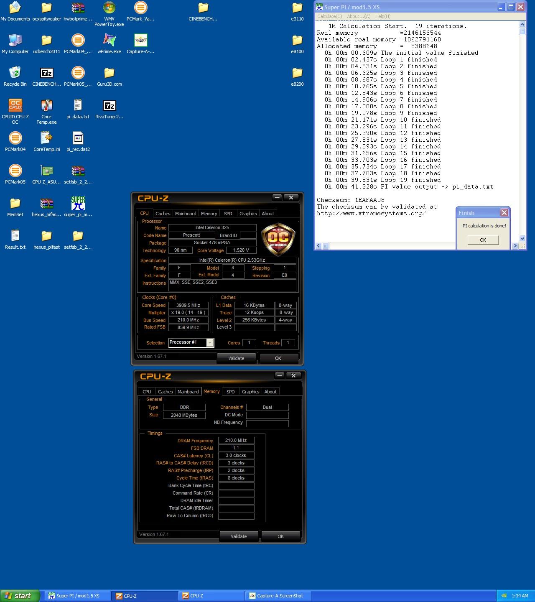Click the Core Speed 3989.5 MHz value
This screenshot has height=602, width=535.
coord(189,305)
